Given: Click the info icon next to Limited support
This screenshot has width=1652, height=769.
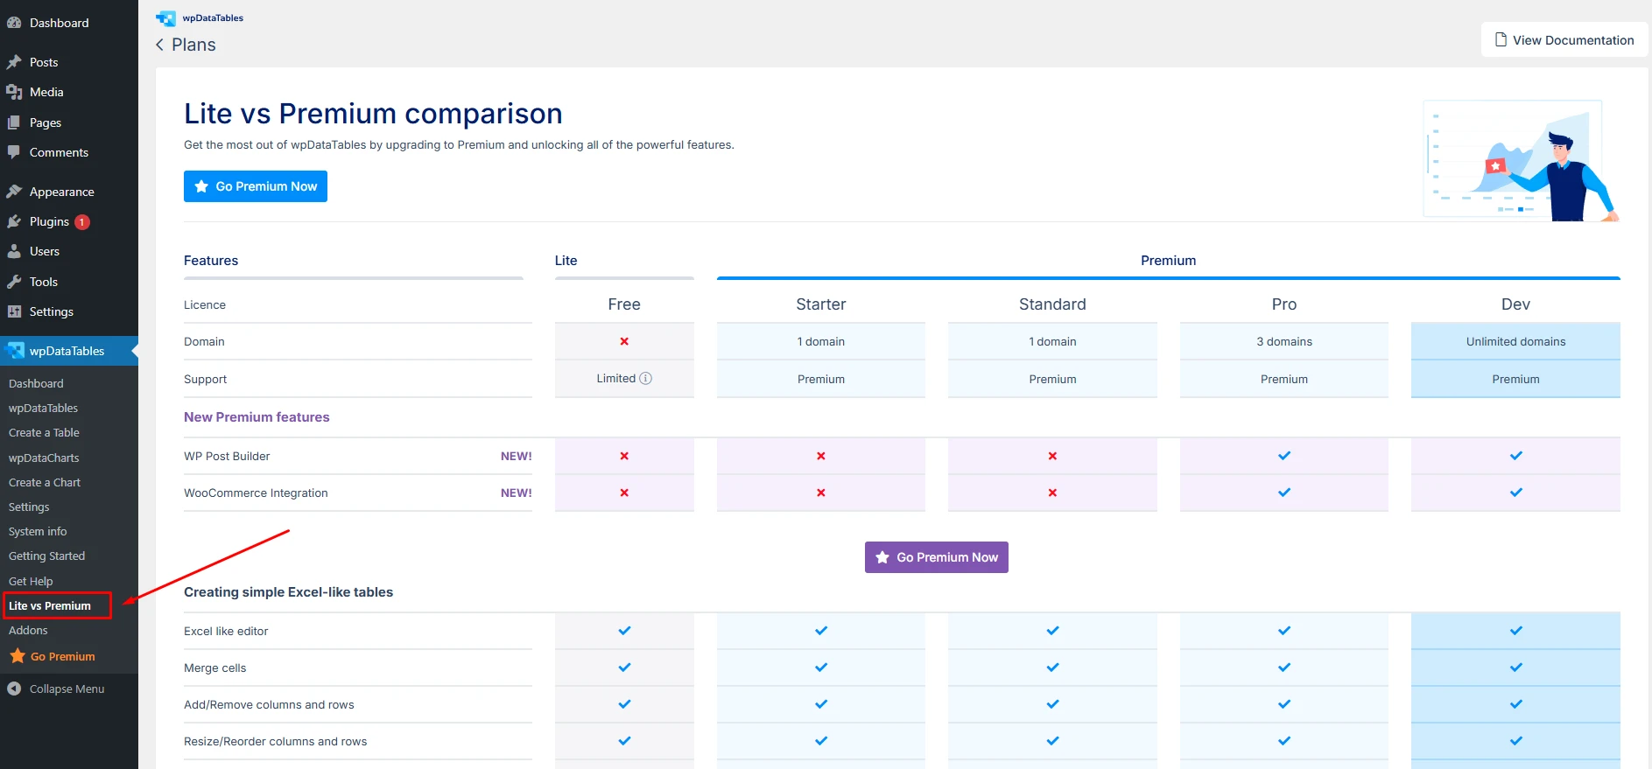Looking at the screenshot, I should pyautogui.click(x=646, y=379).
